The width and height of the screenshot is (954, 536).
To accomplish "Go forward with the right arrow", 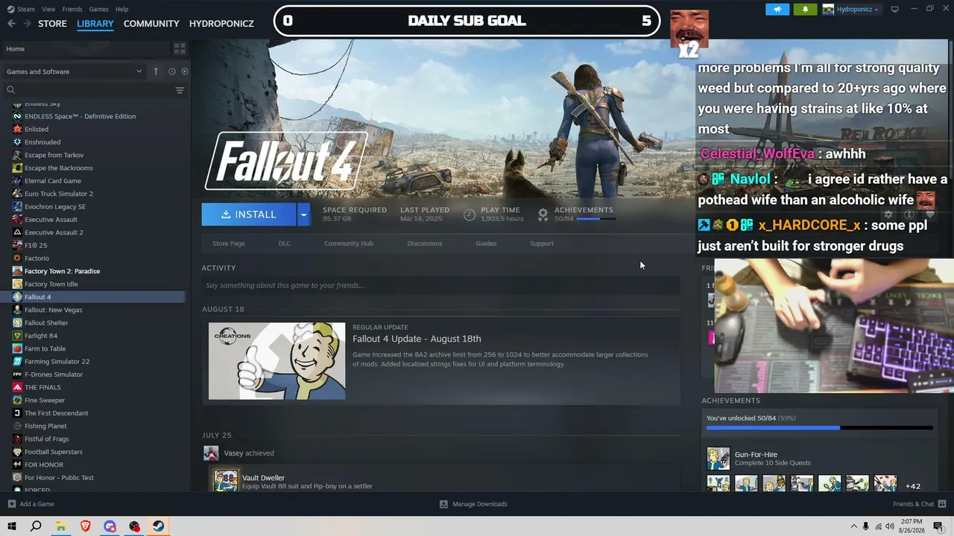I will tap(27, 24).
